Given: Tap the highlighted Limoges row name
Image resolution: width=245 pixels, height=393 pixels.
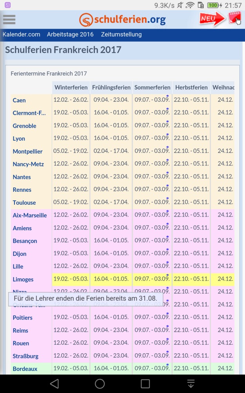Looking at the screenshot, I should click(x=23, y=279).
